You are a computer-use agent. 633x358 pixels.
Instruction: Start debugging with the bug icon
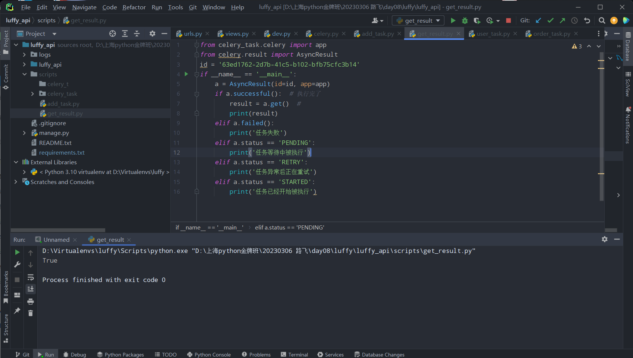[x=465, y=20]
